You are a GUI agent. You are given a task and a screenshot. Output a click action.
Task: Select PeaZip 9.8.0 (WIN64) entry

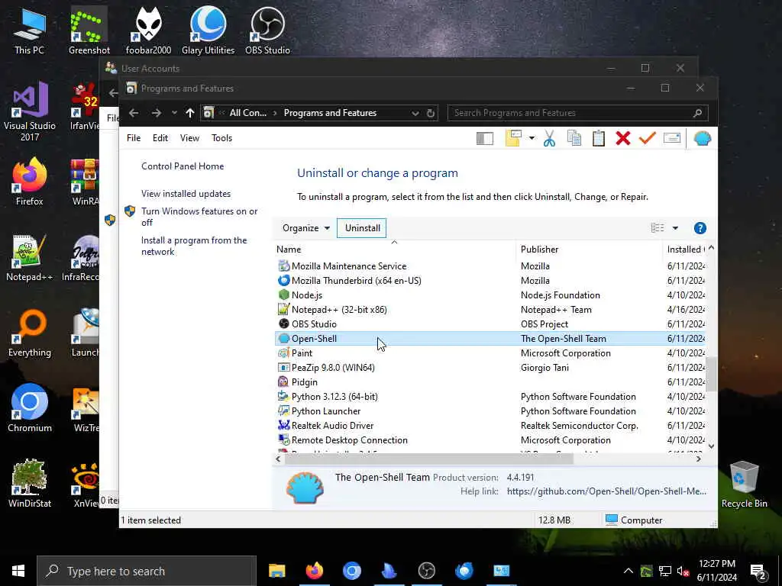coord(490,368)
